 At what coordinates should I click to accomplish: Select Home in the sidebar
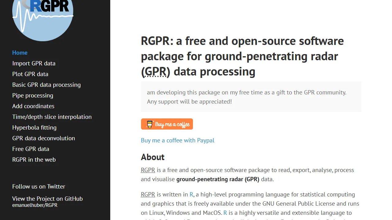click(x=20, y=53)
